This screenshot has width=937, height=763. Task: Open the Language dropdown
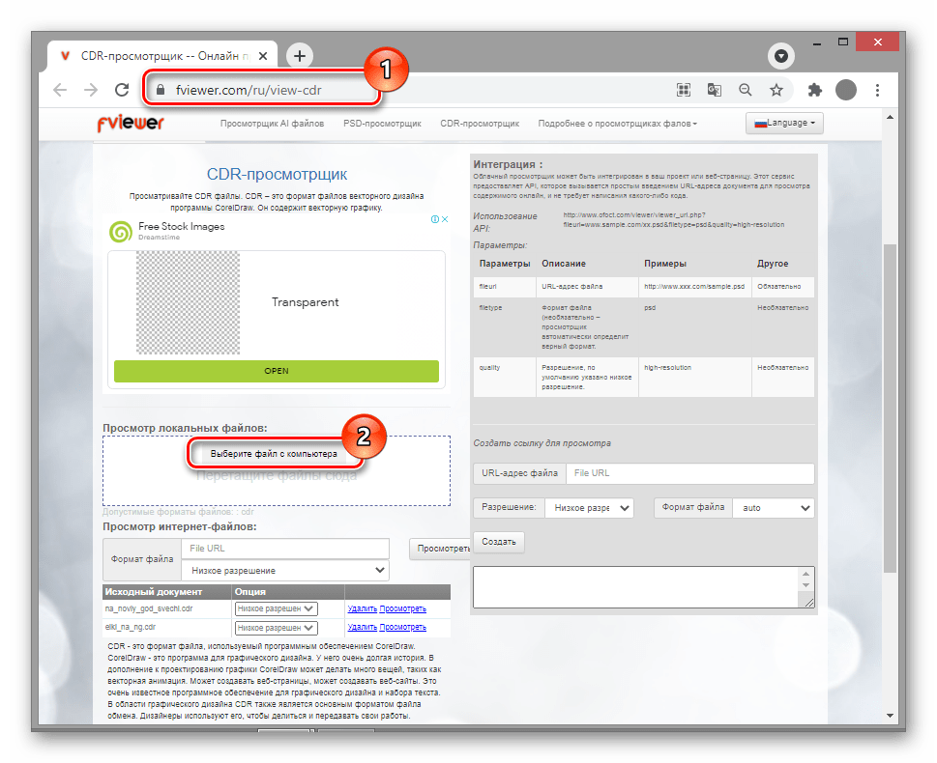[784, 123]
